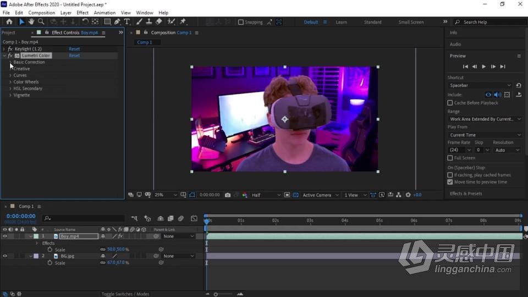Expand the Color Wheels section
Viewport: 528px width, 297px height.
[10, 82]
